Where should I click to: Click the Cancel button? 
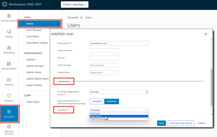(x=202, y=123)
